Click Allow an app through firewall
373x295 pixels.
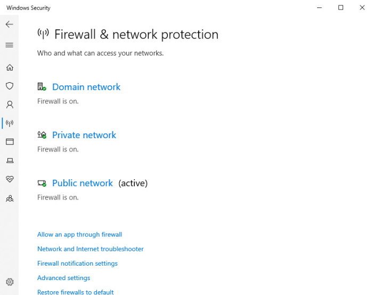(x=79, y=235)
